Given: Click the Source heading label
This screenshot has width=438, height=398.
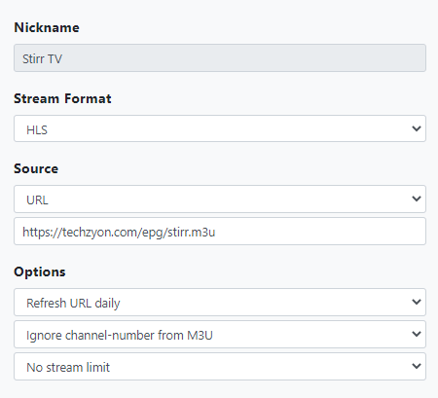Looking at the screenshot, I should click(36, 168).
